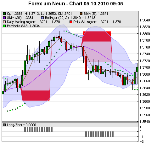Click the Long/Short: 0.0000 label
151x144 pixels.
coord(21,125)
